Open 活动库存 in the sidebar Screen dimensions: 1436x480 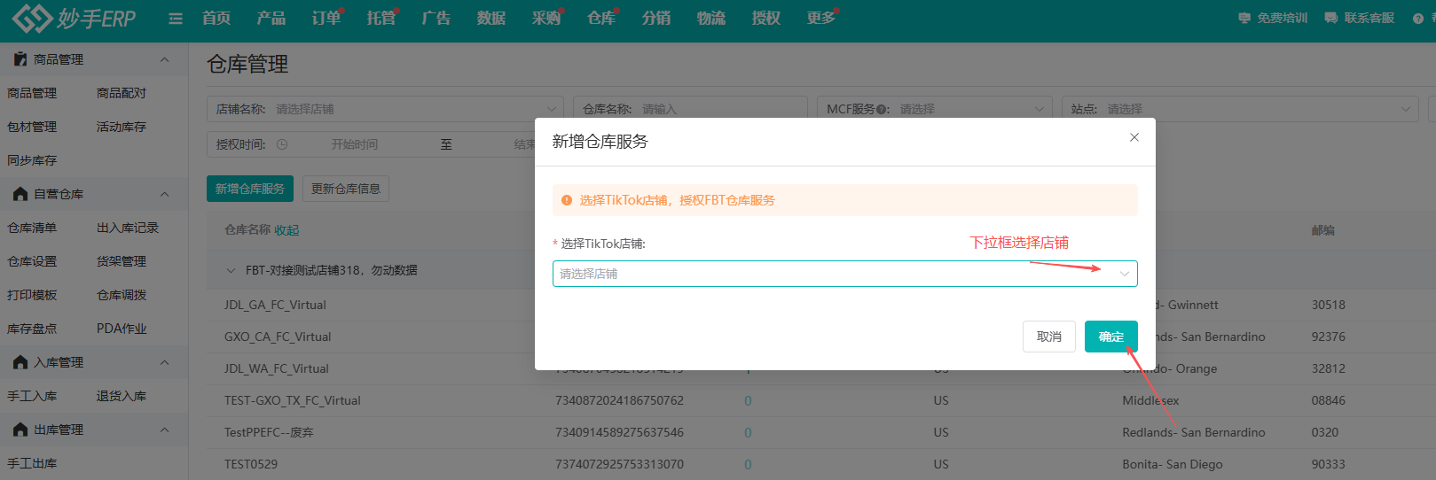(x=122, y=127)
